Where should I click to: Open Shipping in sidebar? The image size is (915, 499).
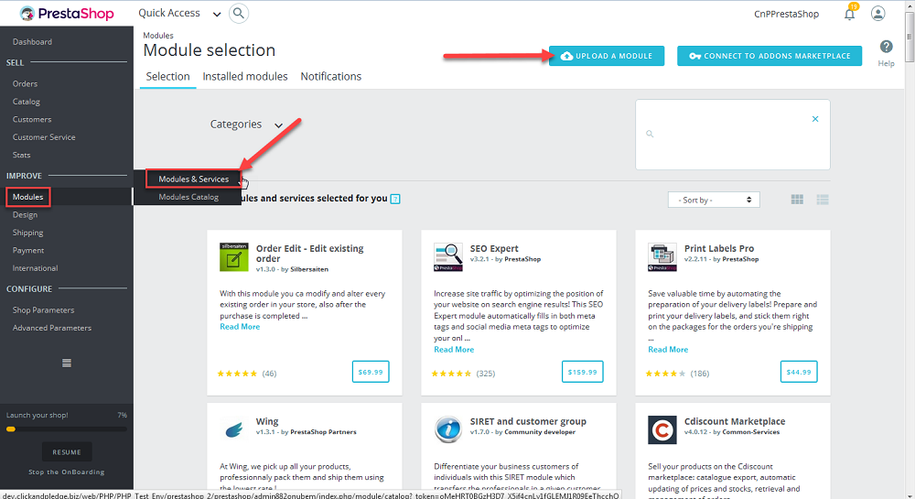coord(28,233)
